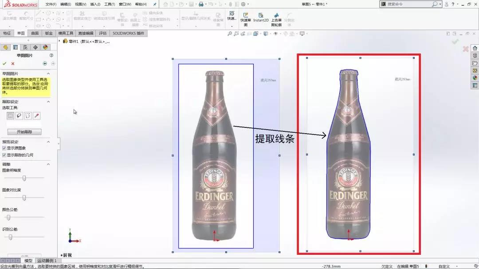Click the green checkmark to accept

[x=4, y=64]
